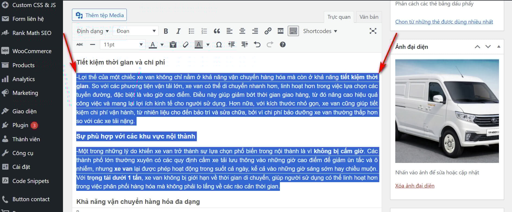
Task: Open the background color picker arrow
Action: coord(208,45)
